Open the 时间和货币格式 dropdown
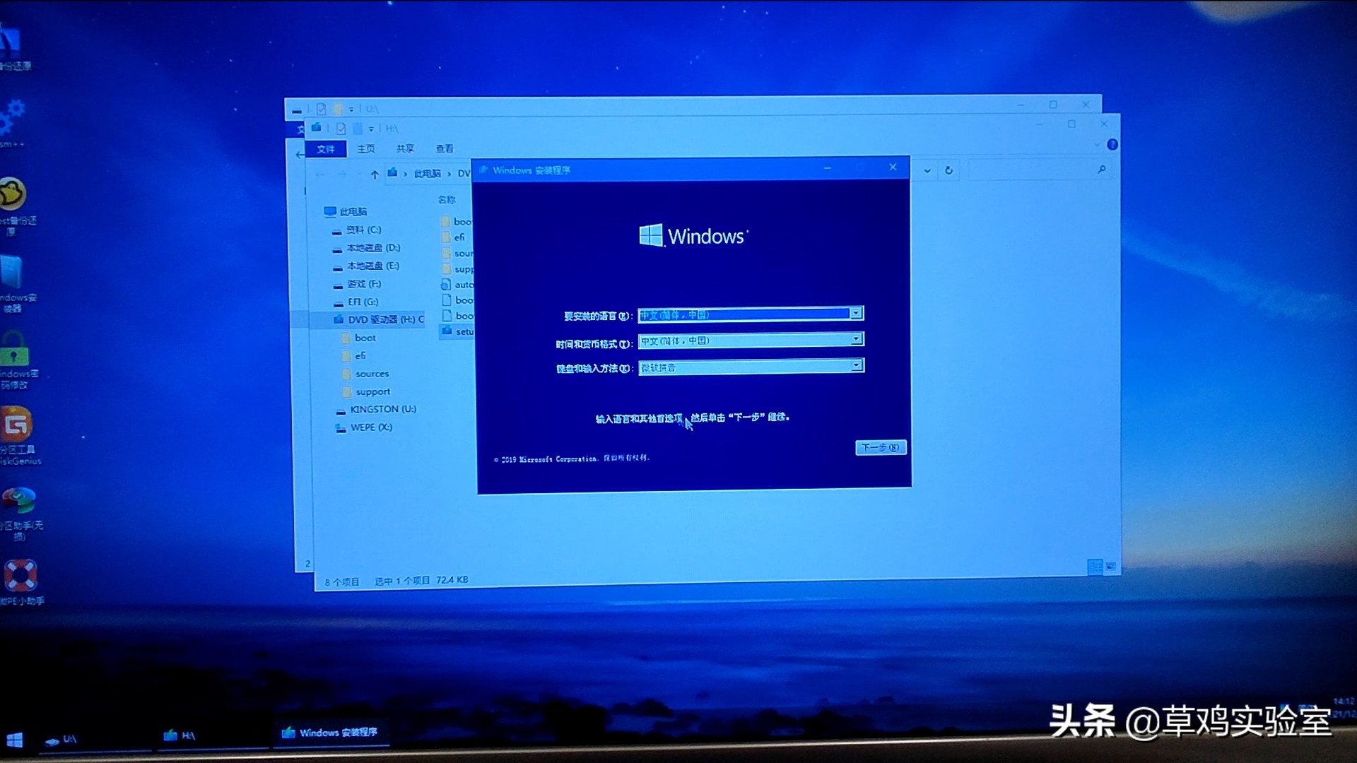1357x763 pixels. (855, 340)
